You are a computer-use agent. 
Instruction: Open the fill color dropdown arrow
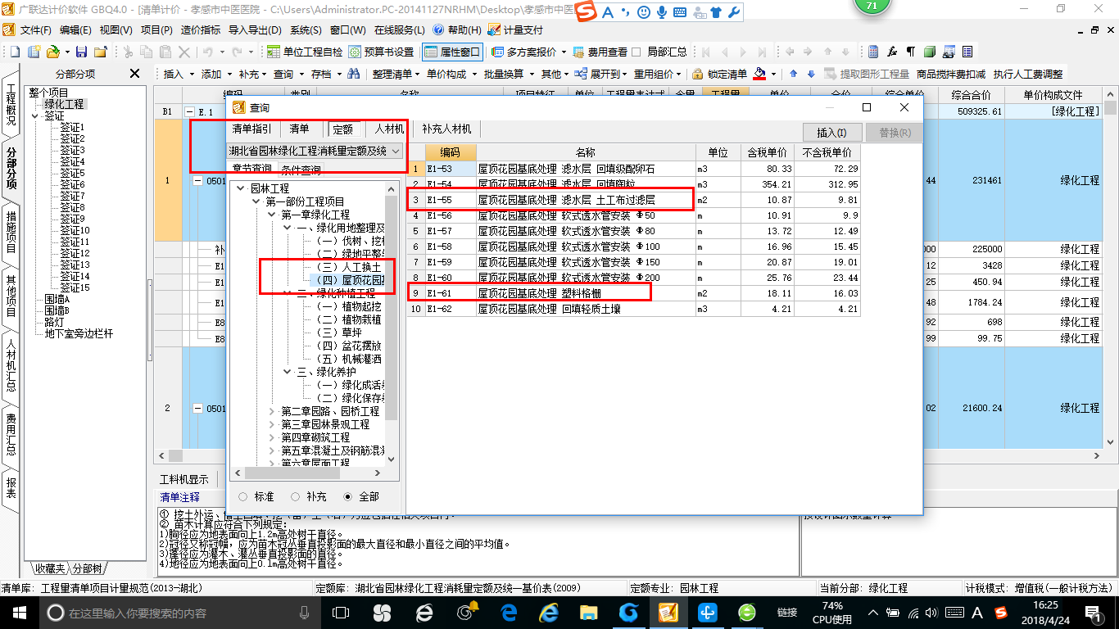(x=773, y=74)
